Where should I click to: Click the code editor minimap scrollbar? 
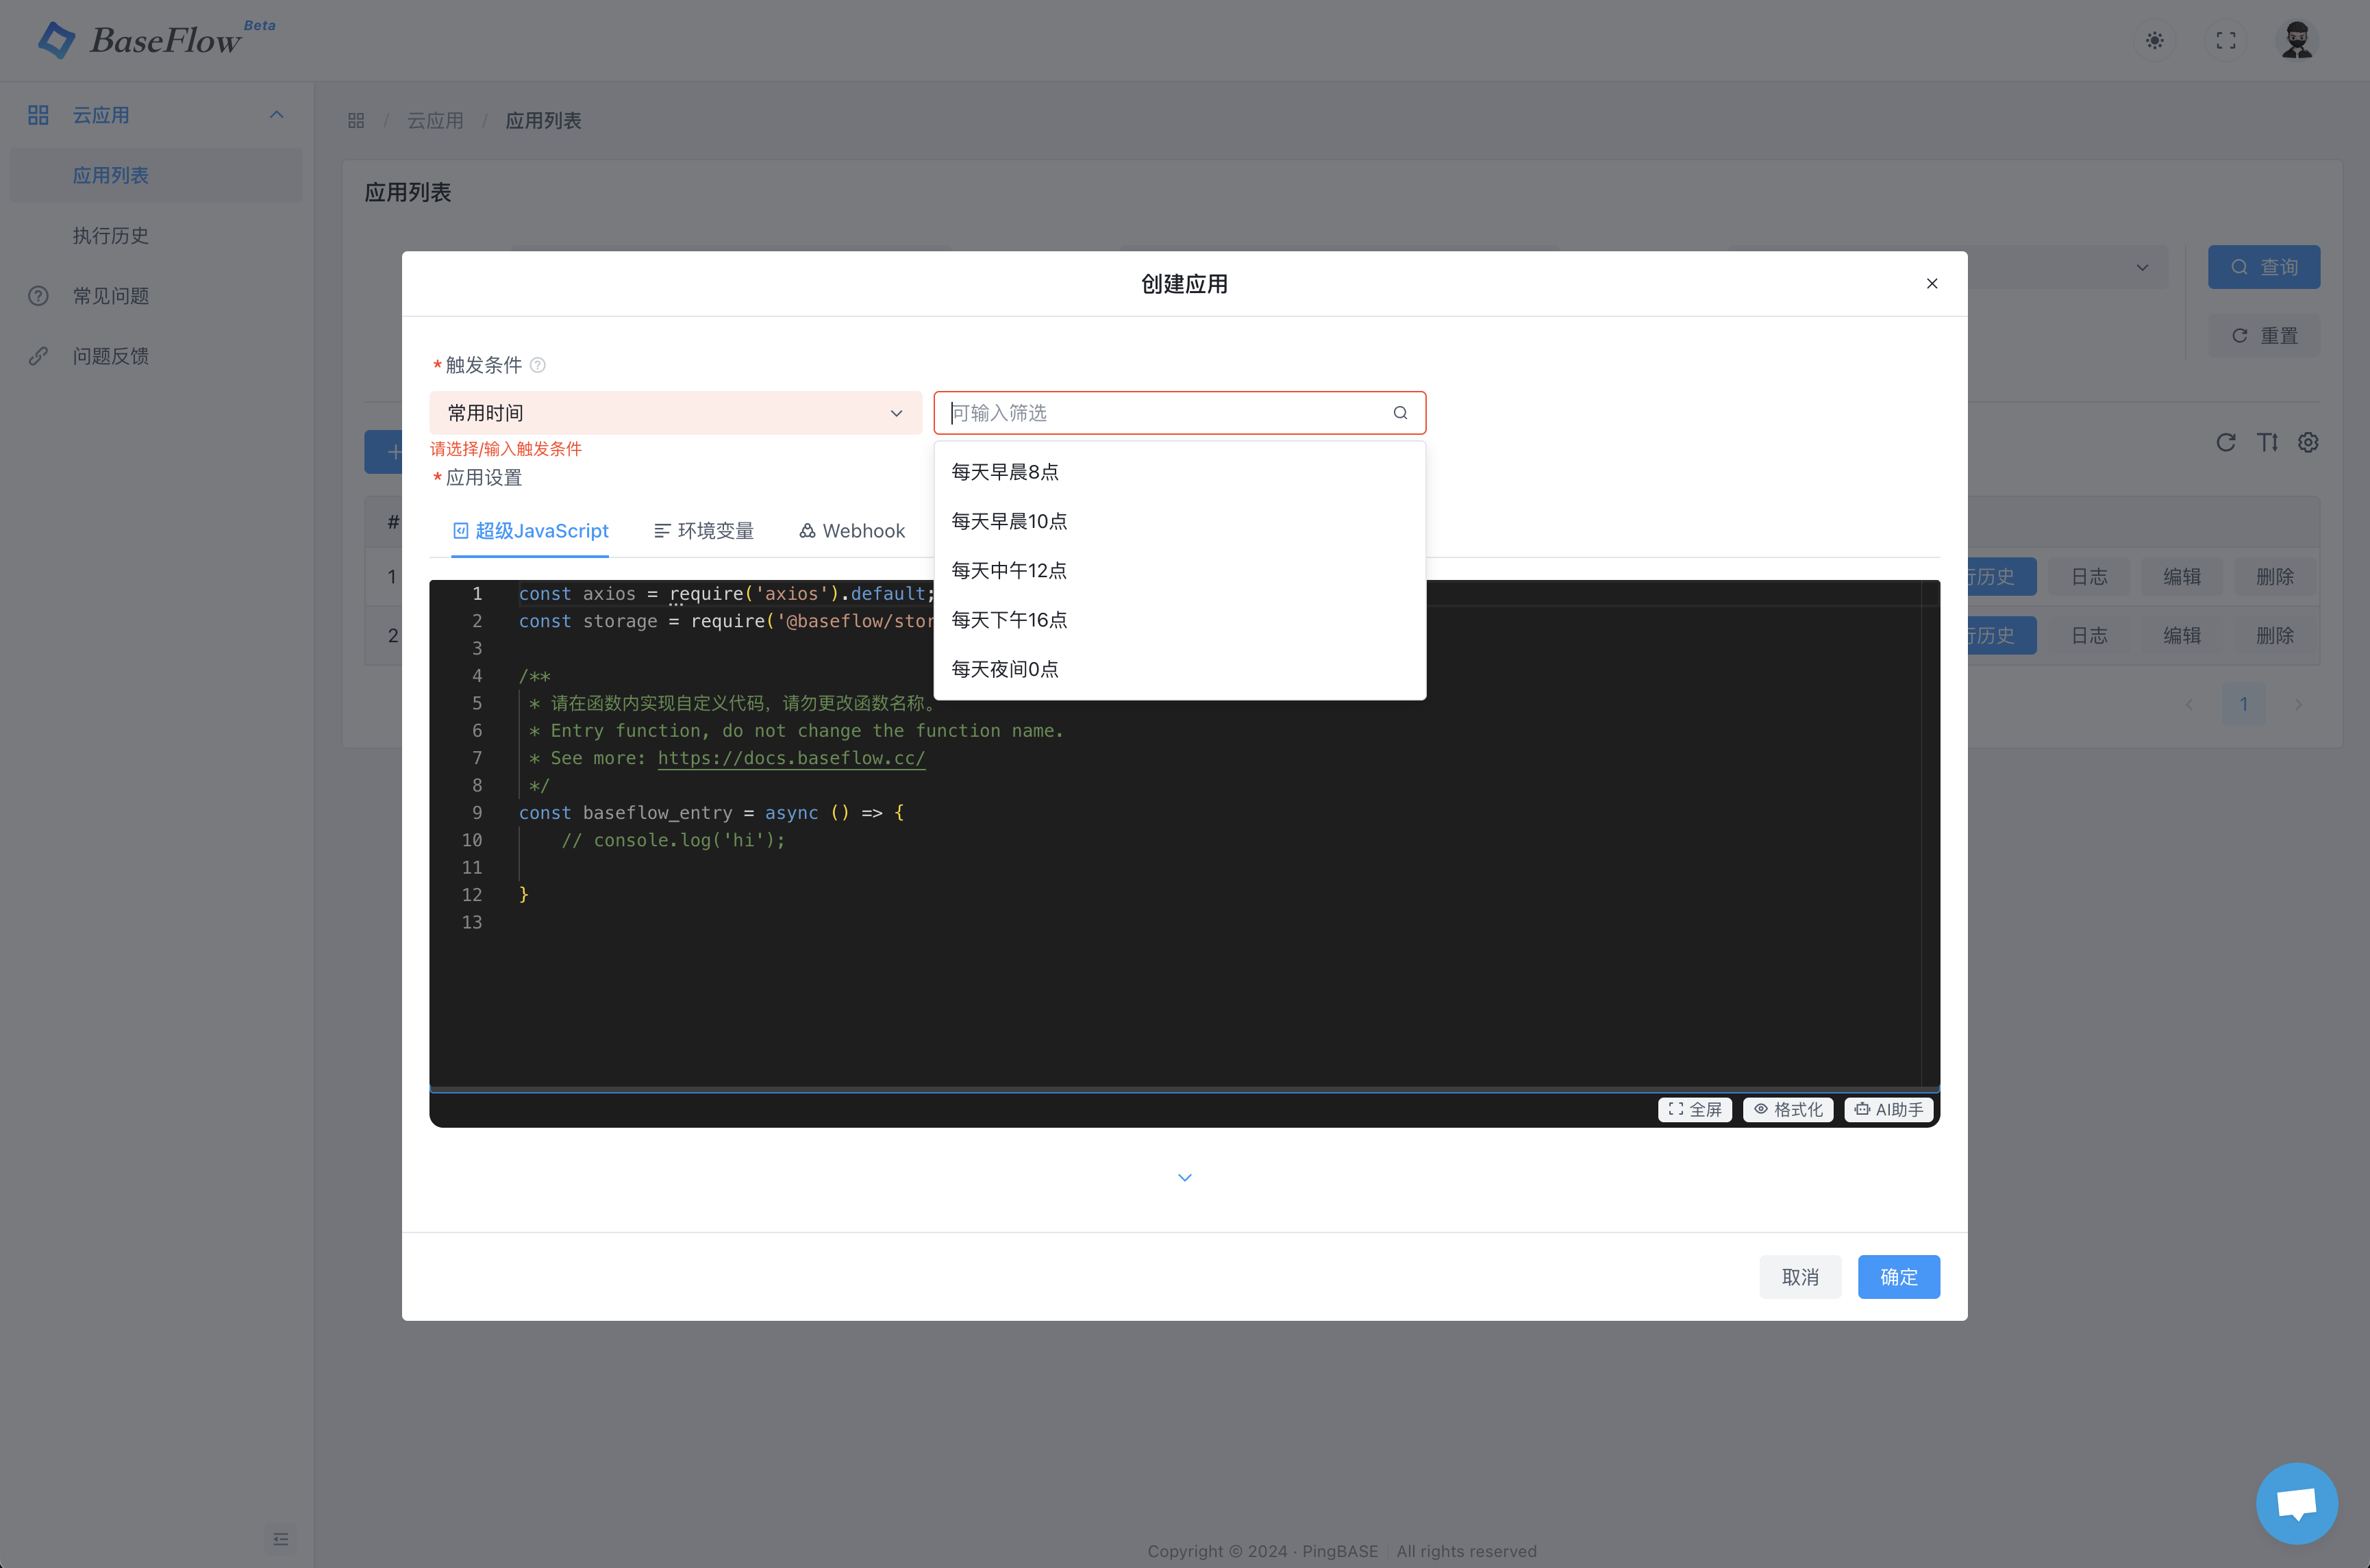1930,833
